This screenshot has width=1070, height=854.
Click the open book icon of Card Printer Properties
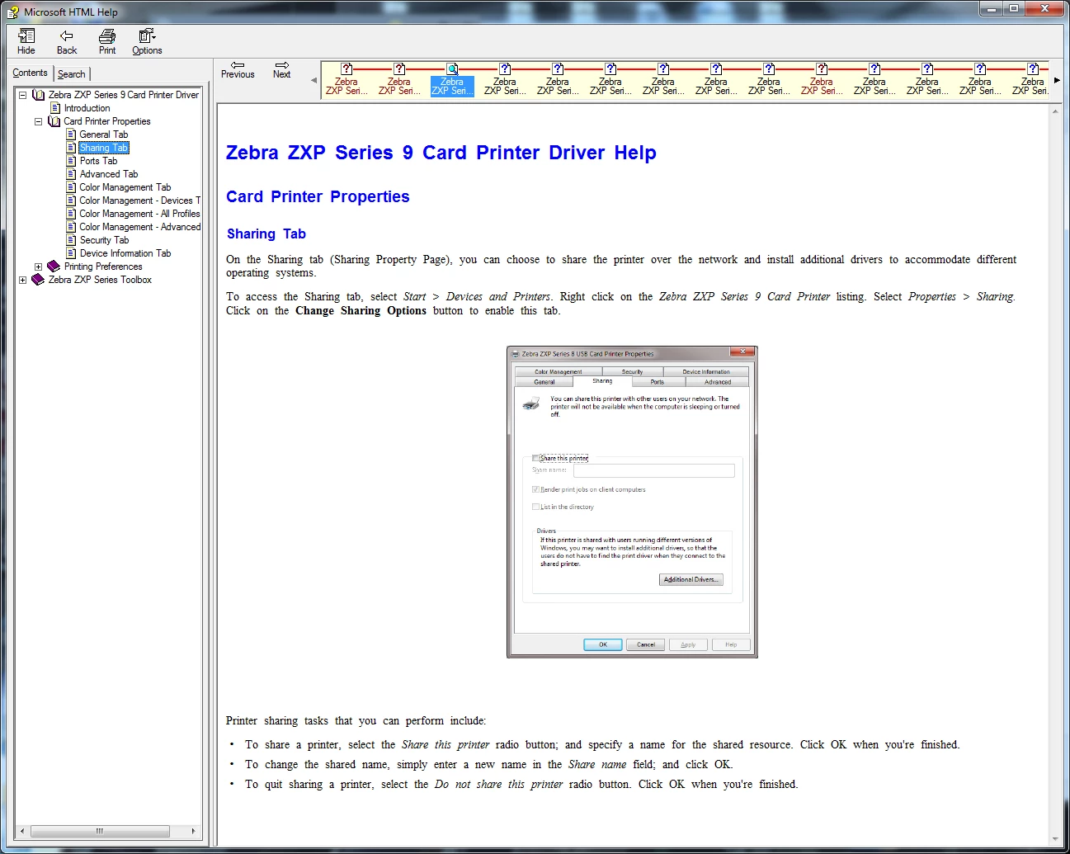54,121
